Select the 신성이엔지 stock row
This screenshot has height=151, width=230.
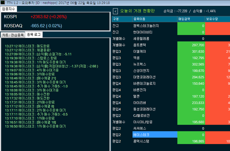tap(171, 71)
